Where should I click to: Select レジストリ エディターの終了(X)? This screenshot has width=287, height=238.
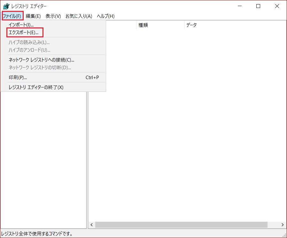[53, 87]
